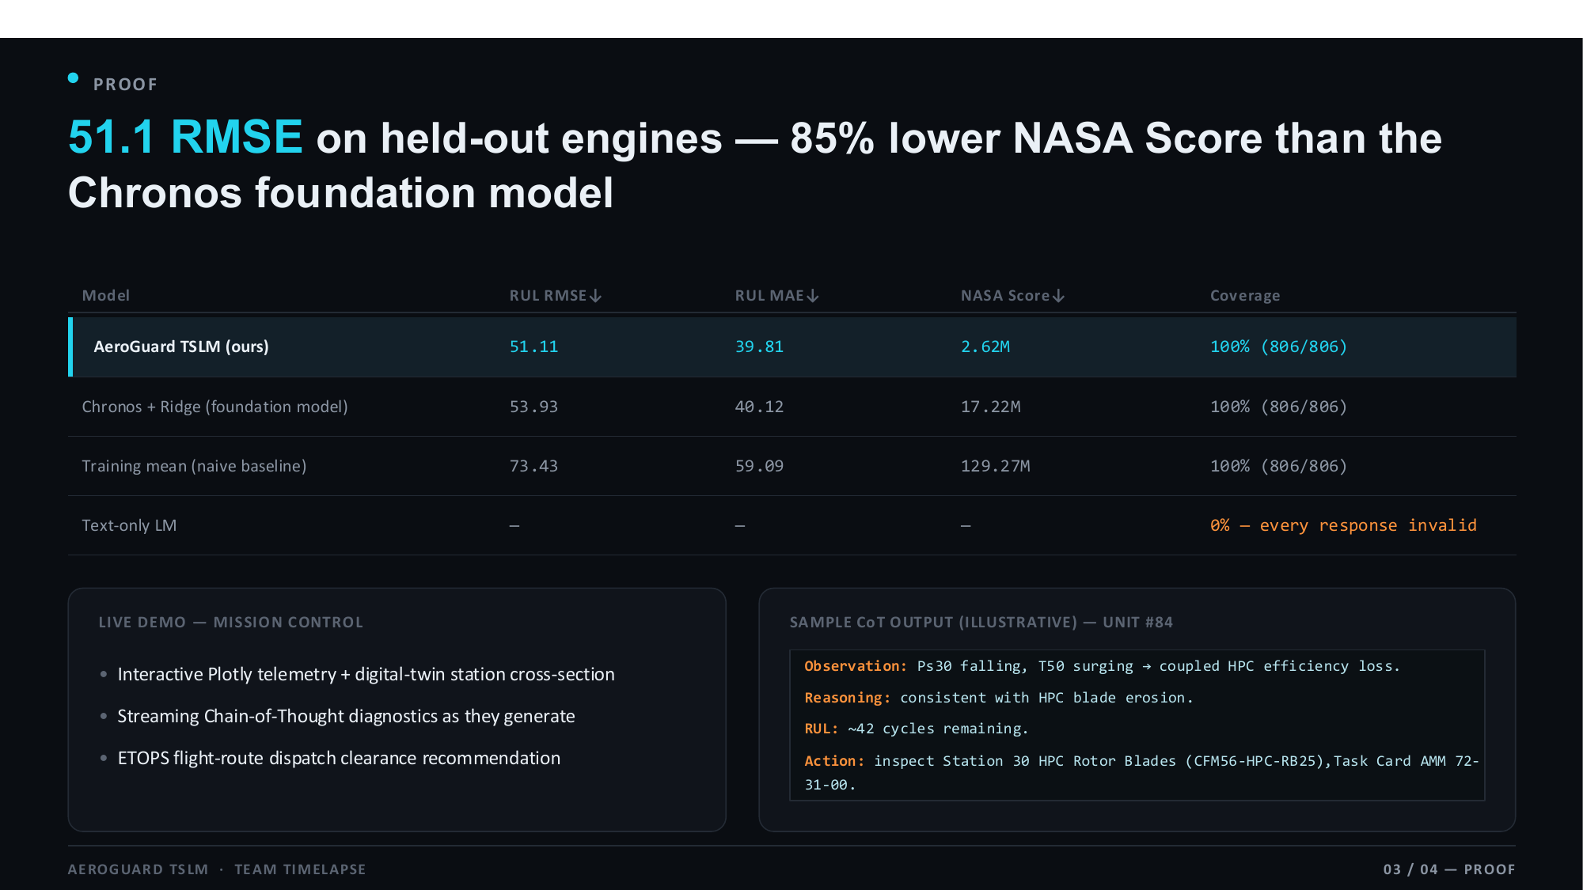Click the PROOF section label at top

(x=125, y=85)
